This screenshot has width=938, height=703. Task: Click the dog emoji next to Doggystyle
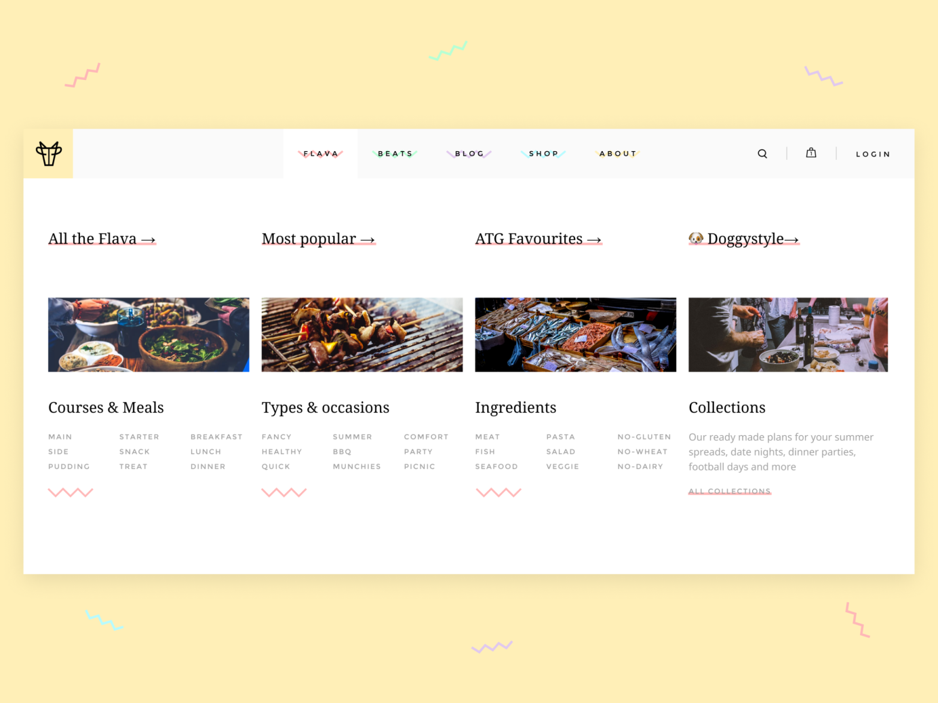pos(697,238)
